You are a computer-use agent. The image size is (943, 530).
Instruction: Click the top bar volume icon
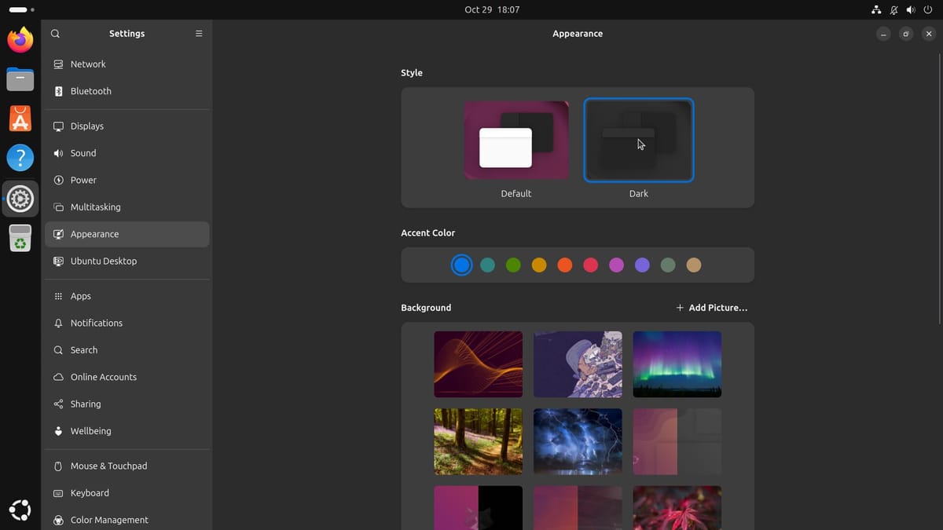[x=911, y=9]
